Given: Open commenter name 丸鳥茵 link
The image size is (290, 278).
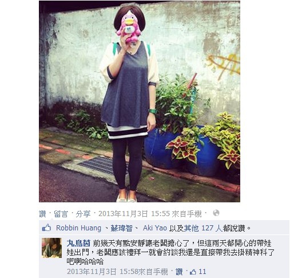Looking at the screenshot, I should pyautogui.click(x=78, y=244).
